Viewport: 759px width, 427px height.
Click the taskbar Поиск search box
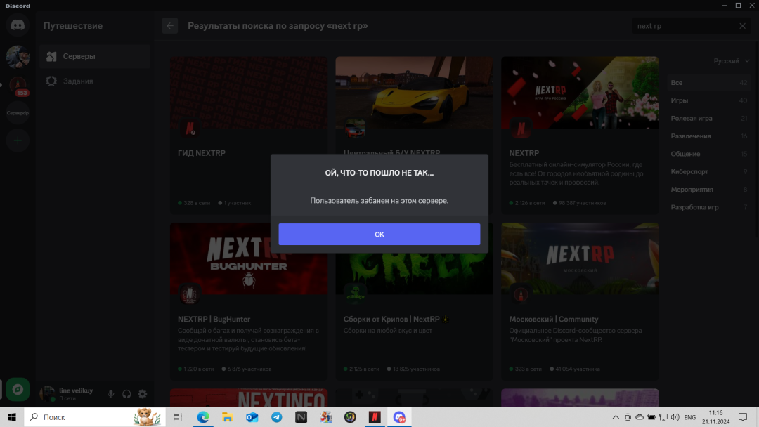point(95,417)
